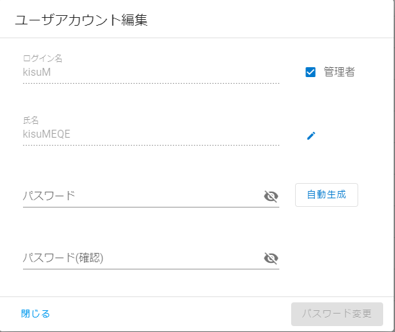Click the 氏名 field label

pos(31,121)
